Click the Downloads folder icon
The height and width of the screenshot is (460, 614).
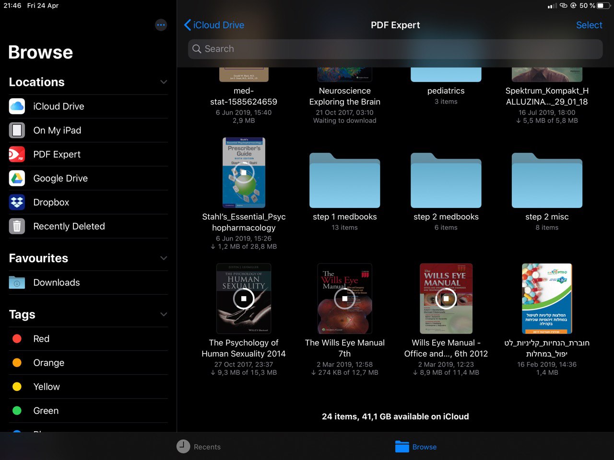(x=17, y=282)
